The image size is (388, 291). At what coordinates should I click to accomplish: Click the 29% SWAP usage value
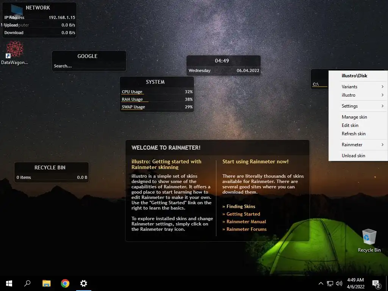click(x=189, y=107)
